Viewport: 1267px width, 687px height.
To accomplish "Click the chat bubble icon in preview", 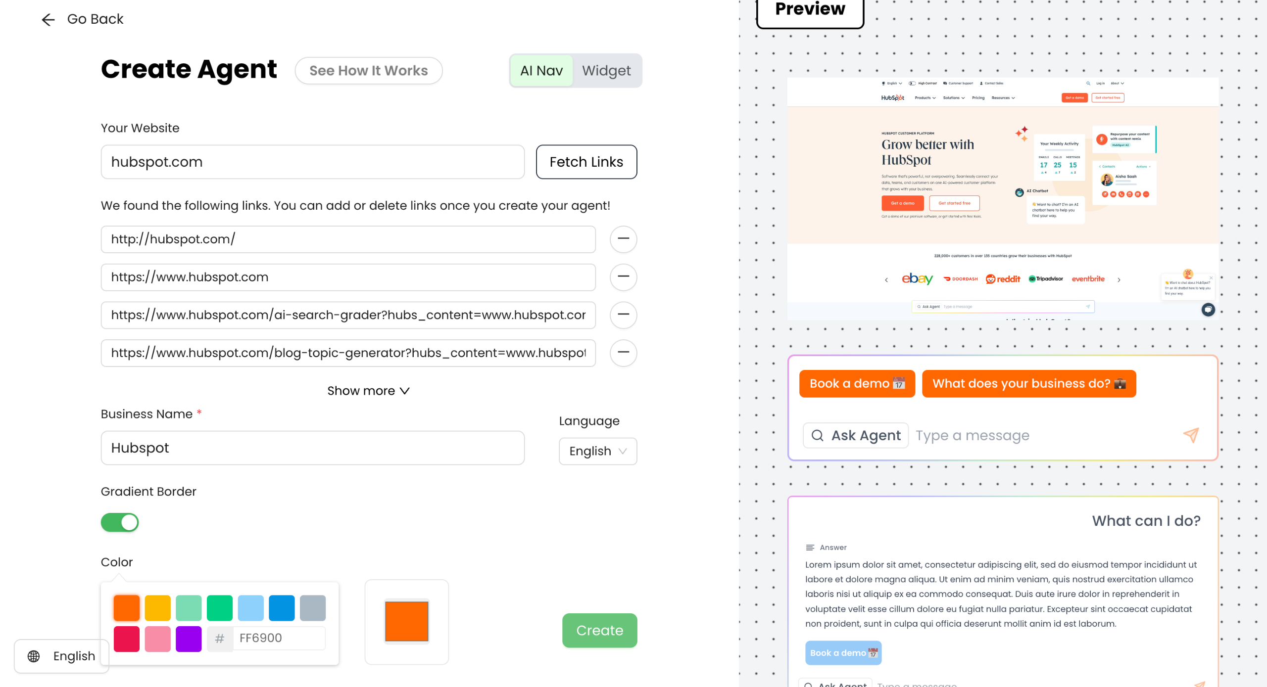I will [x=1208, y=310].
